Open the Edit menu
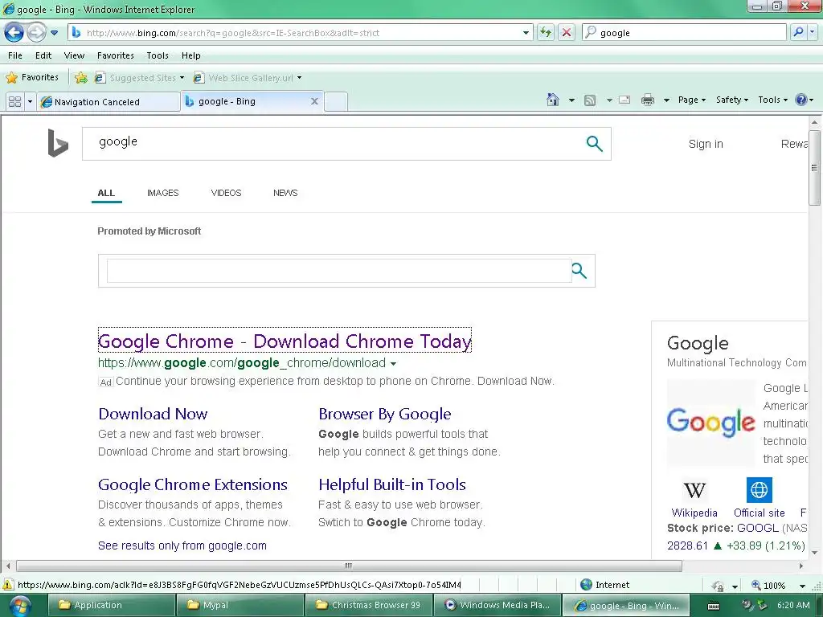823x617 pixels. click(x=43, y=55)
